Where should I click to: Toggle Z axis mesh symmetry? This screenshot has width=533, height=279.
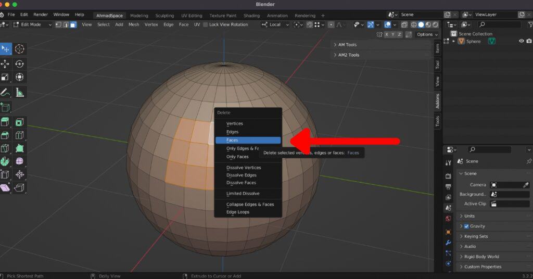click(399, 35)
